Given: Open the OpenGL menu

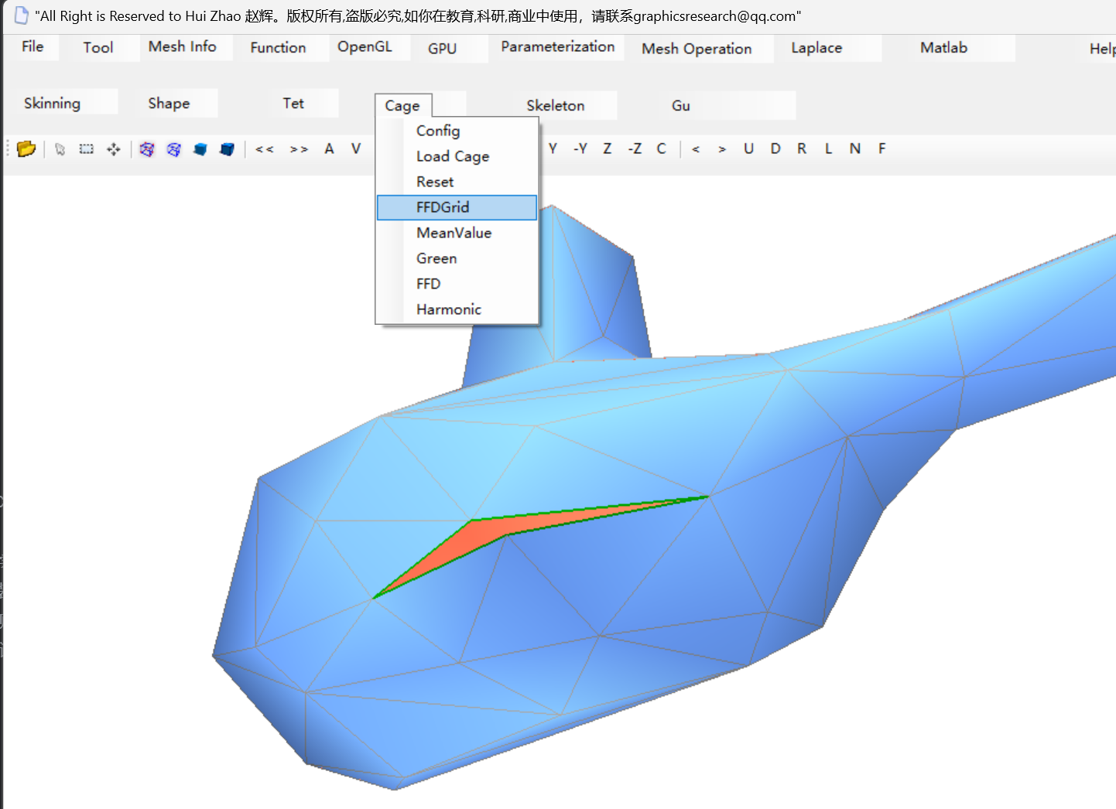Looking at the screenshot, I should [x=365, y=46].
